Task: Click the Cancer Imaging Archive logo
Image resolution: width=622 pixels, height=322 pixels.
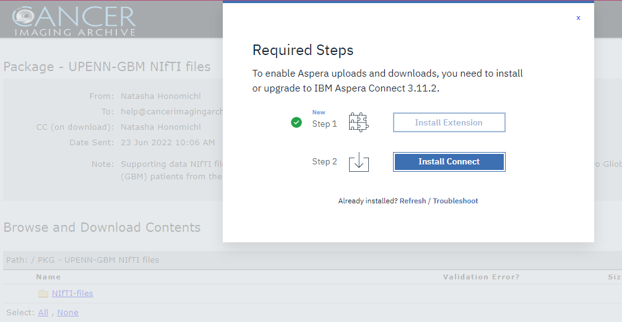Action: [x=74, y=21]
